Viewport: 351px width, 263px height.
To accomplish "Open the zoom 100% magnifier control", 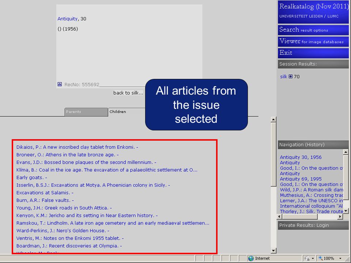I will click(321, 258).
